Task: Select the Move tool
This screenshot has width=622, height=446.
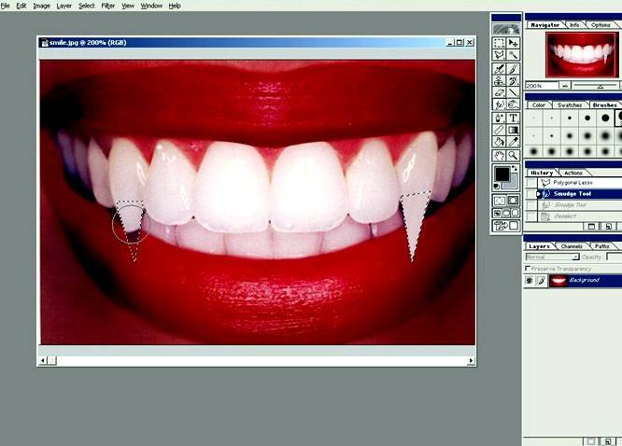Action: (x=514, y=43)
